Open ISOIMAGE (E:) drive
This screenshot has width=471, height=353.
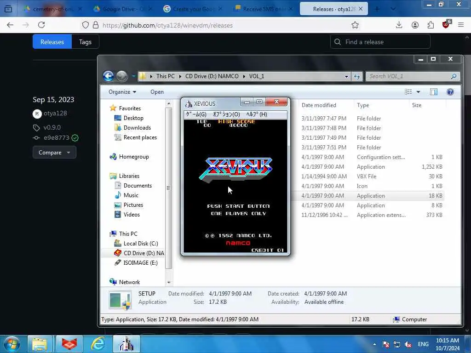tap(140, 262)
